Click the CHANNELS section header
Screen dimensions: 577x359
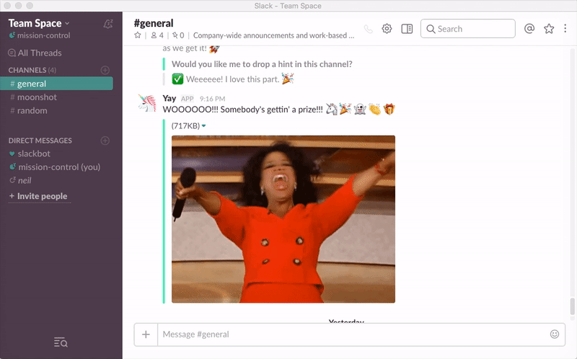coord(32,70)
